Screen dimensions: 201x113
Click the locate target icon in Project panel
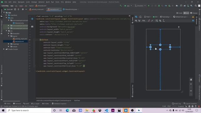(15, 9)
